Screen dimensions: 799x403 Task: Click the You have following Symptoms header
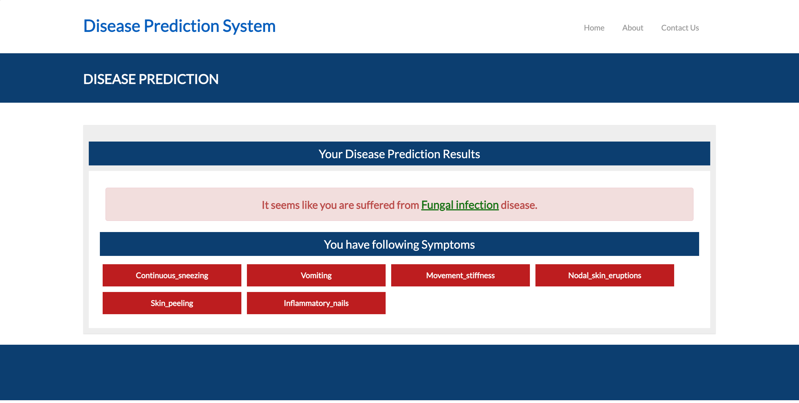pos(399,244)
